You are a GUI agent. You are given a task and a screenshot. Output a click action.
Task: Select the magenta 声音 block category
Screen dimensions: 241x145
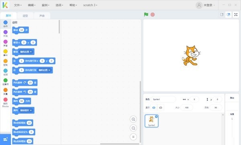[5, 43]
